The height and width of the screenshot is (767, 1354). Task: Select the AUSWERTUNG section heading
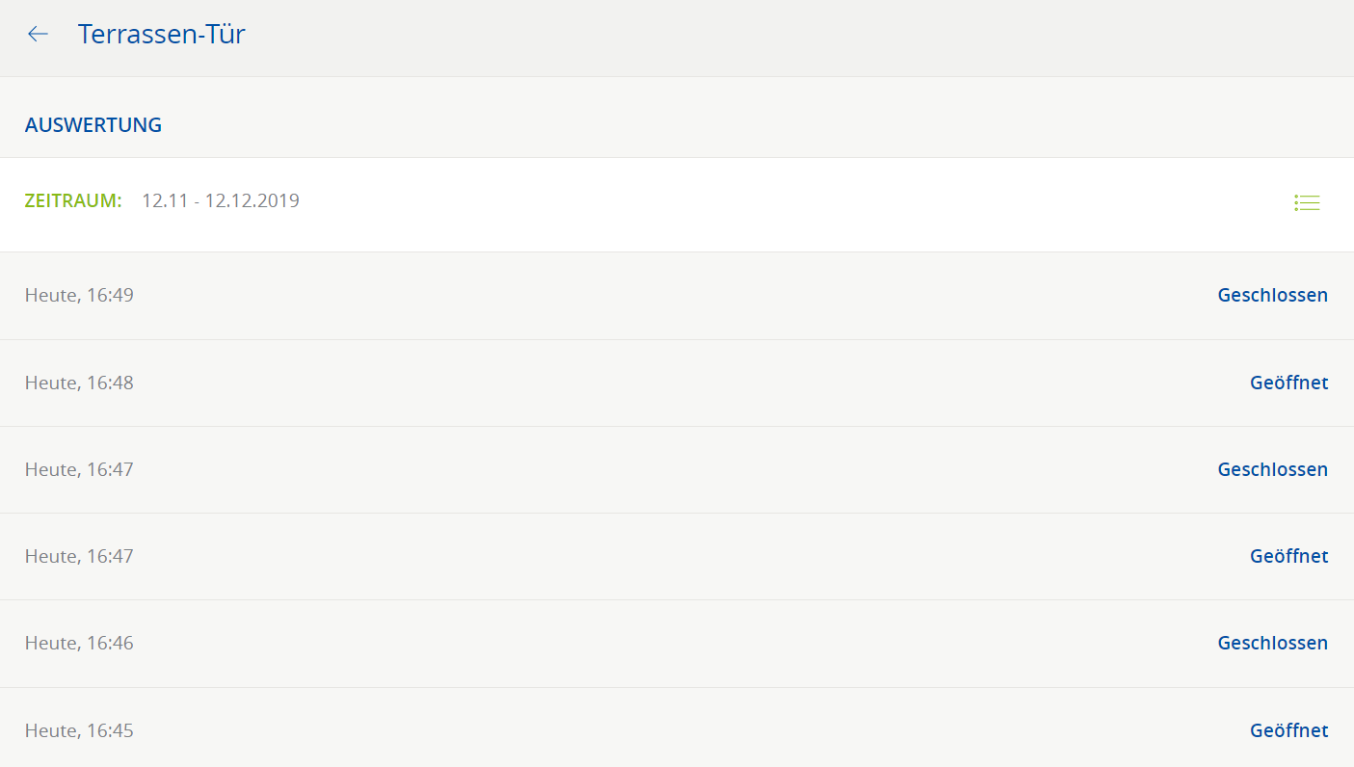pyautogui.click(x=93, y=125)
